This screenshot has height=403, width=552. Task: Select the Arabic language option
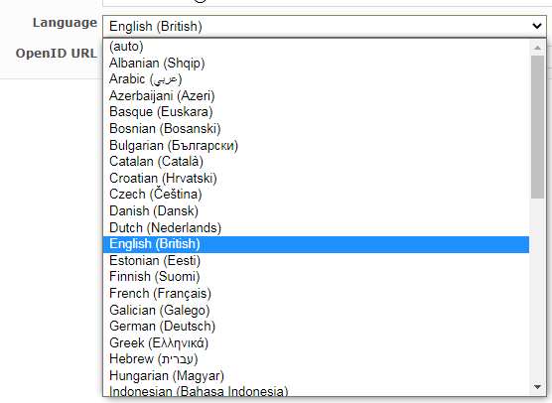click(316, 79)
